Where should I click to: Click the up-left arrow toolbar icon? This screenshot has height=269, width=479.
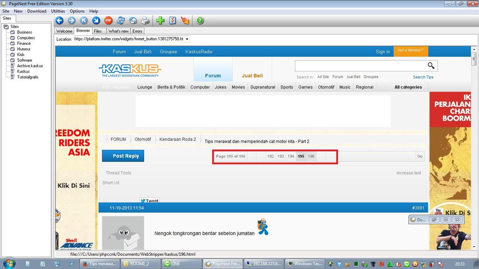pyautogui.click(x=84, y=21)
